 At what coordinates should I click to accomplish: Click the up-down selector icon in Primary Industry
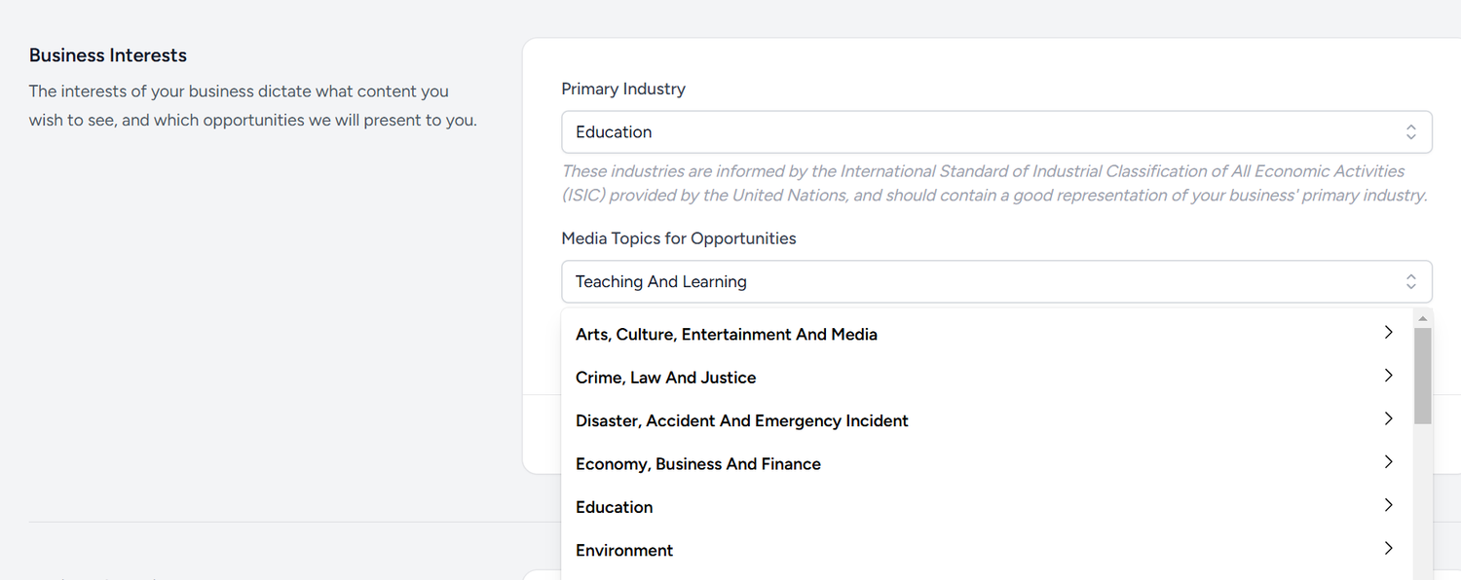point(1410,131)
